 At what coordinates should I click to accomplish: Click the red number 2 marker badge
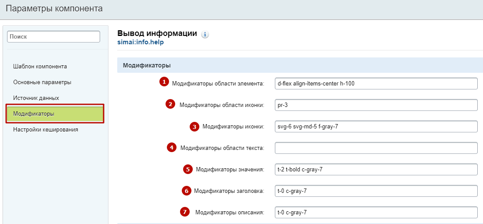click(170, 104)
